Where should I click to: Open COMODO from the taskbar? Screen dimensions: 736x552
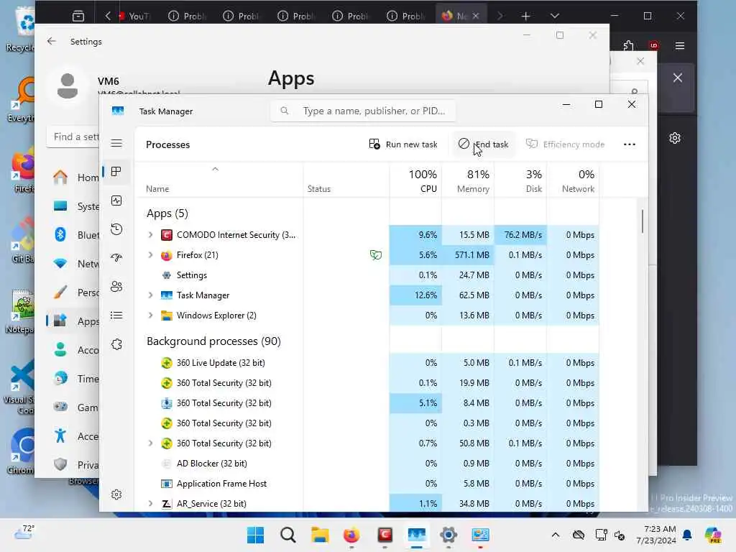[385, 535]
